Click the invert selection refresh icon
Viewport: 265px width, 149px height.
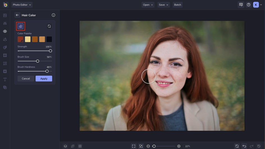tap(49, 26)
